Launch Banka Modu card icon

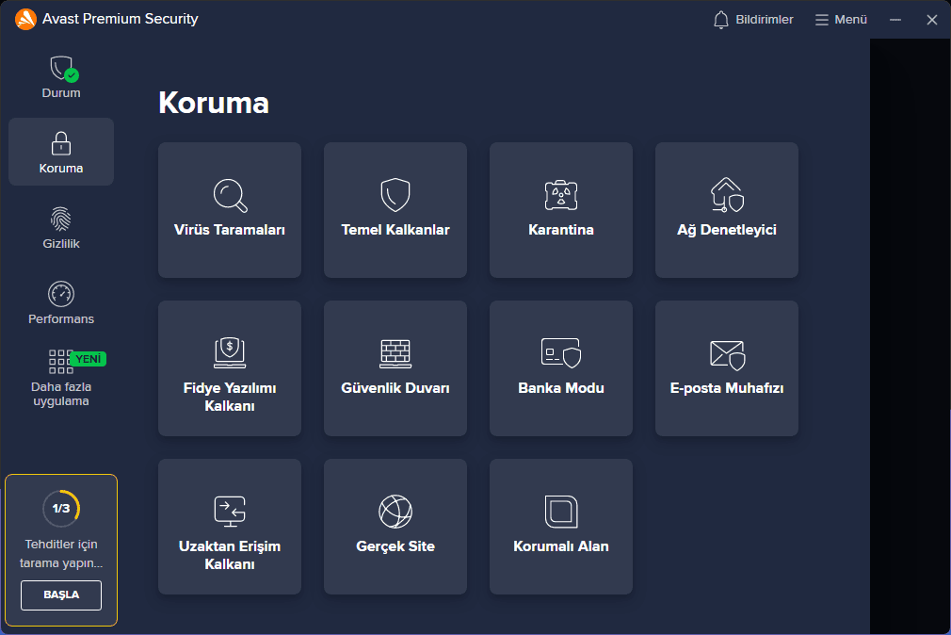coord(561,352)
